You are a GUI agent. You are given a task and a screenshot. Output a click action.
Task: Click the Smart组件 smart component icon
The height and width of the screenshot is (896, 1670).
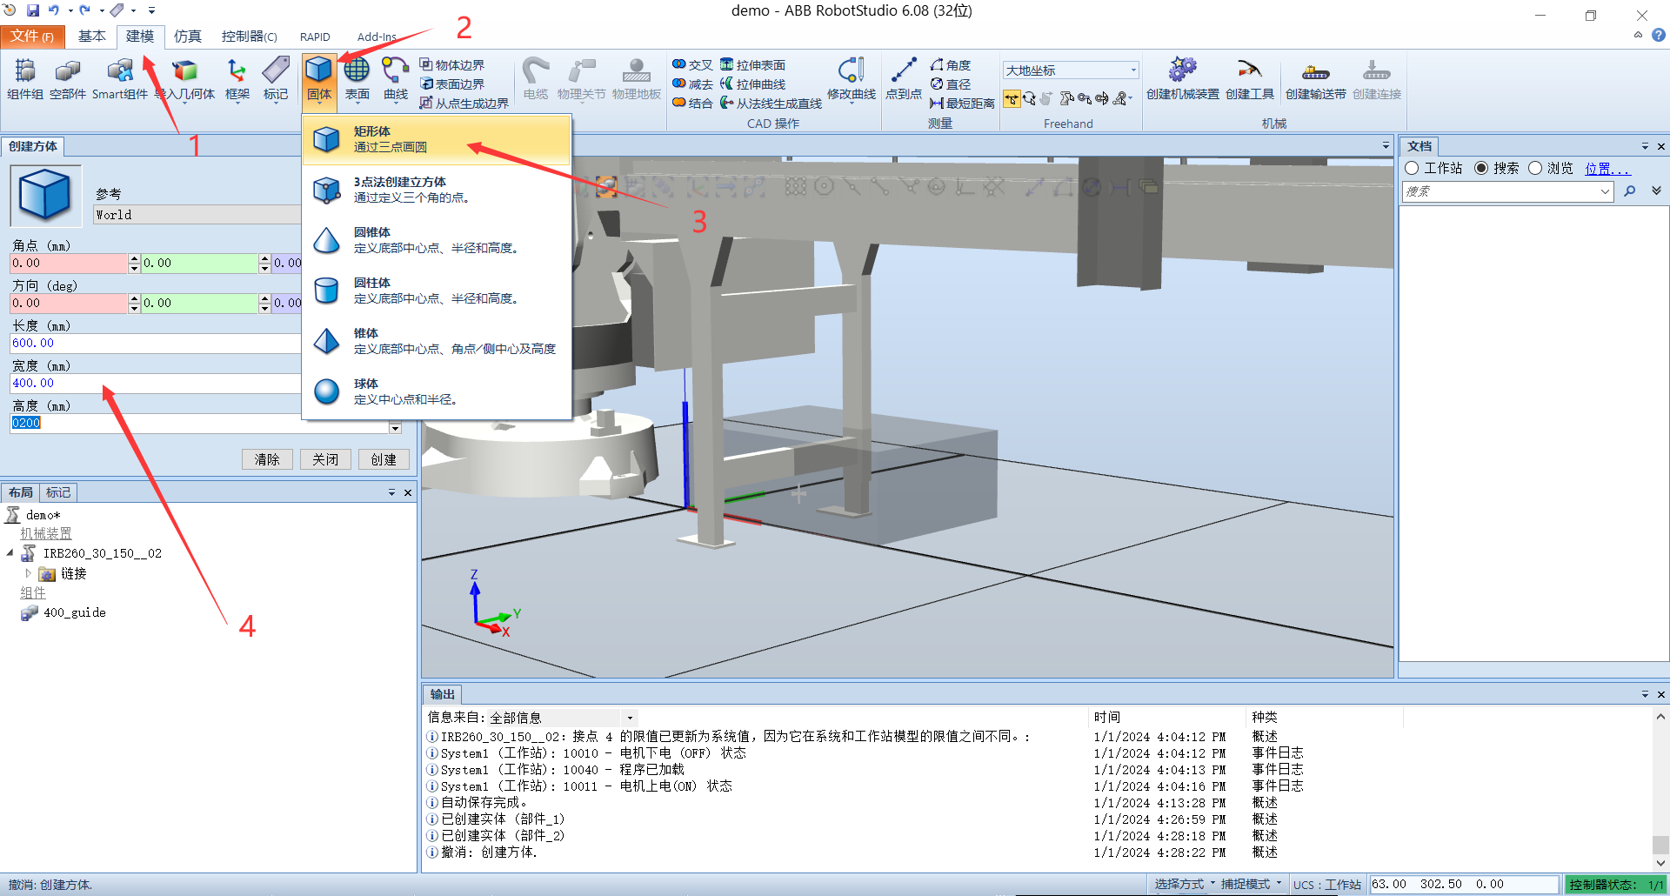[120, 78]
